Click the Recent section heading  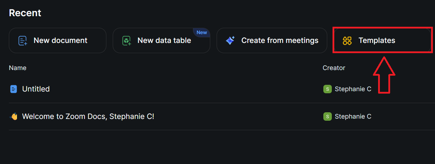coord(25,13)
